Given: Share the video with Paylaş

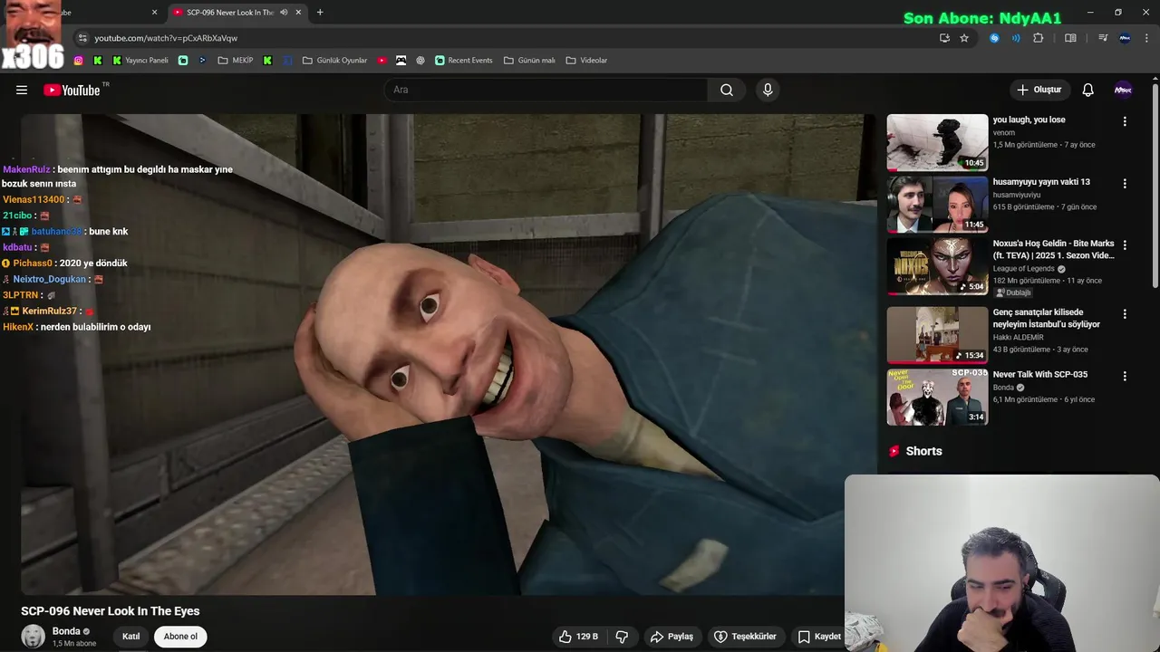Looking at the screenshot, I should pos(672,637).
